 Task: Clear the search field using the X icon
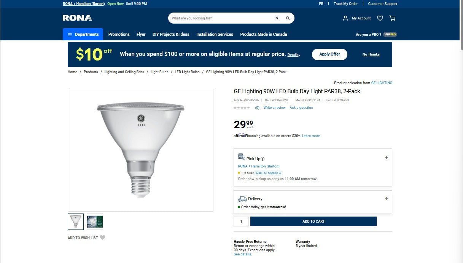pyautogui.click(x=277, y=18)
